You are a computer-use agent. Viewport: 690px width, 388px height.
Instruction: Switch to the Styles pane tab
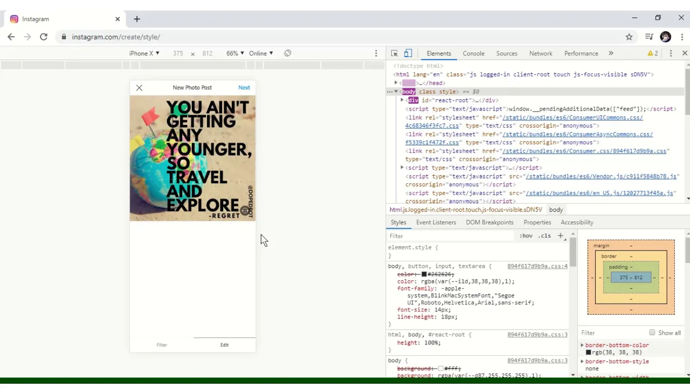pos(398,222)
